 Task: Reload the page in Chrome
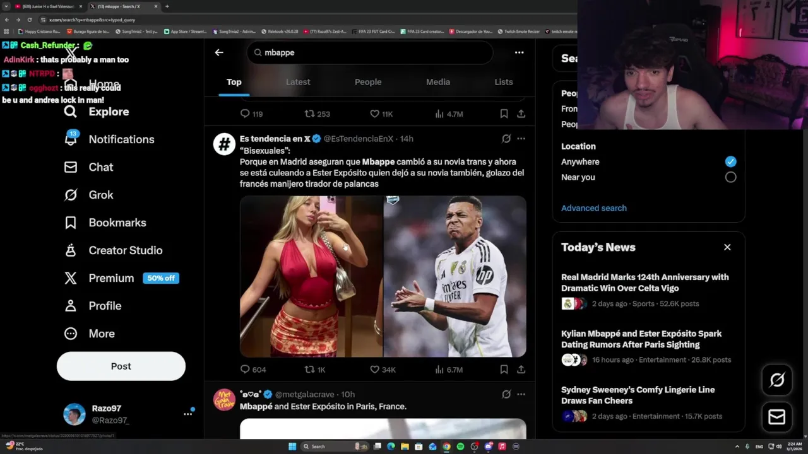pos(30,20)
